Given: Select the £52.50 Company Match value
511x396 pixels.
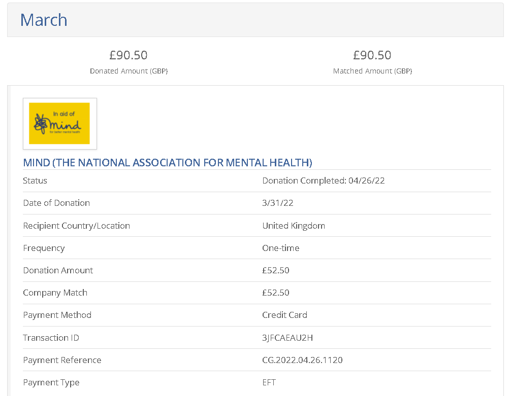Looking at the screenshot, I should point(275,293).
